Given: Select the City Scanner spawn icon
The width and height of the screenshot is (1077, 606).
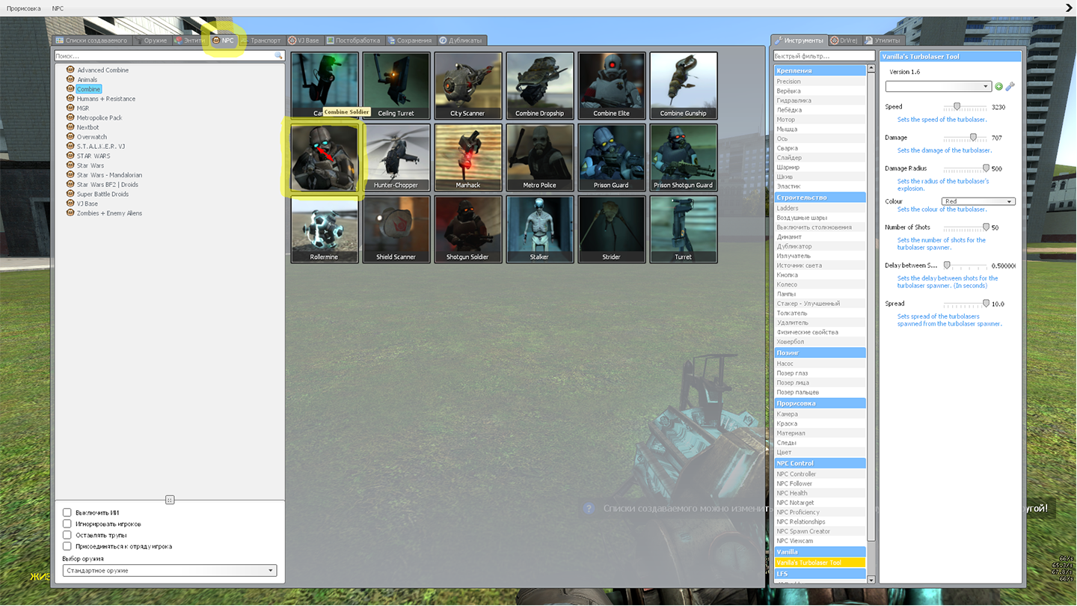Looking at the screenshot, I should pyautogui.click(x=468, y=86).
